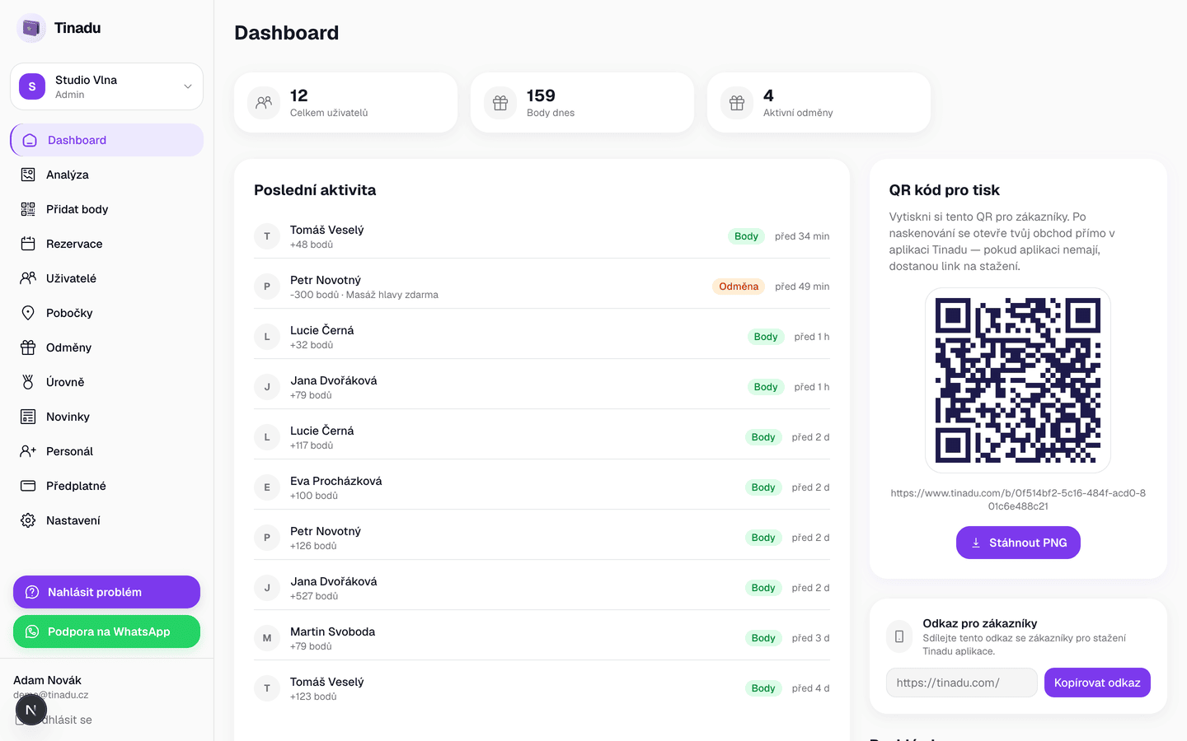Click the WhatsApp icon in support button

32,631
